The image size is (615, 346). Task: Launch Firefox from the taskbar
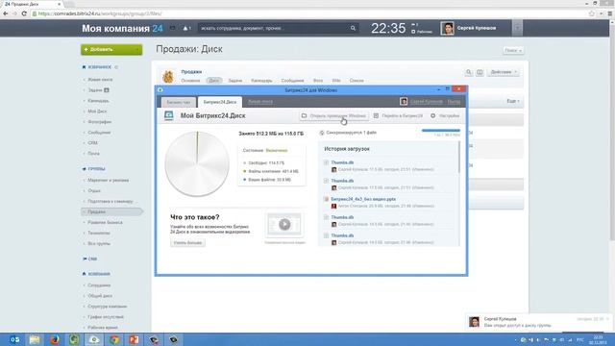coord(54,339)
